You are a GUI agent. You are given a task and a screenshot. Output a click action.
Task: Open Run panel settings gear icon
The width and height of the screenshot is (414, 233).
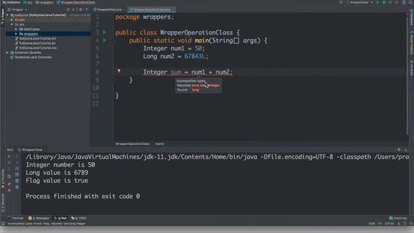click(399, 150)
